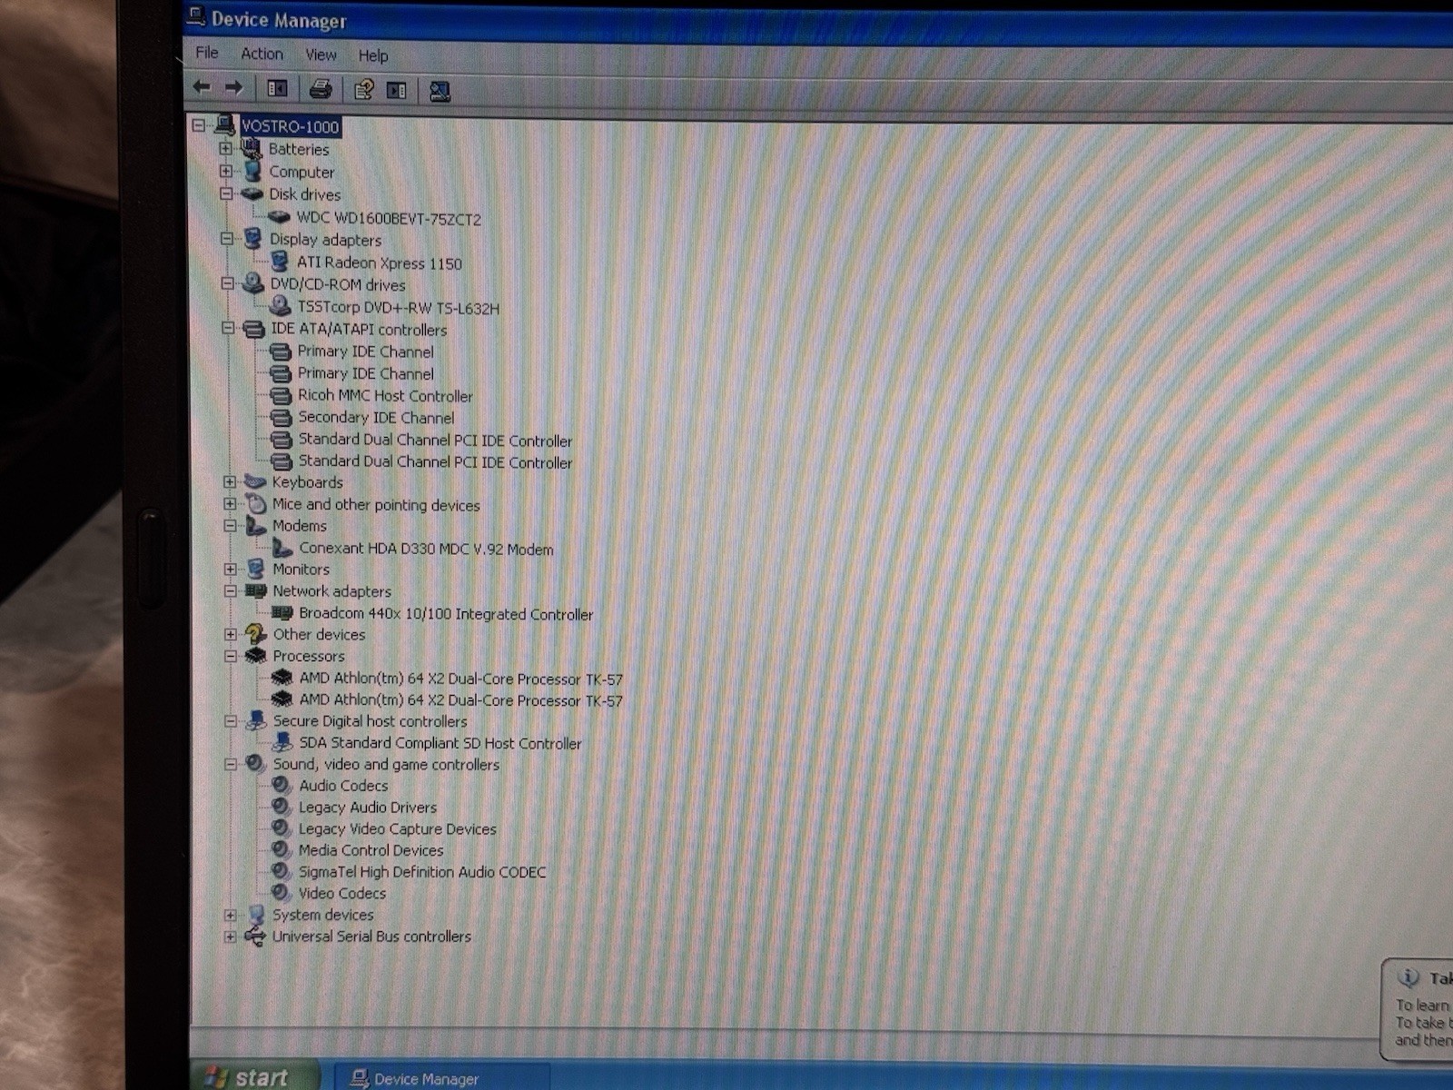The image size is (1453, 1090).
Task: Click the Keyboards category icon
Action: tap(256, 481)
